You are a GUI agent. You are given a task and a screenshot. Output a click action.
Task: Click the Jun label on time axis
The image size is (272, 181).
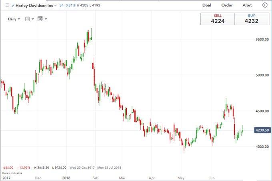(212, 178)
